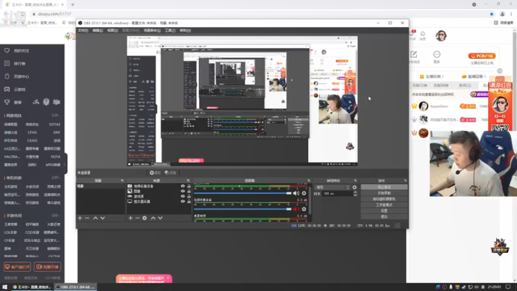
Task: Lock the 图像 source
Action: pyautogui.click(x=189, y=191)
